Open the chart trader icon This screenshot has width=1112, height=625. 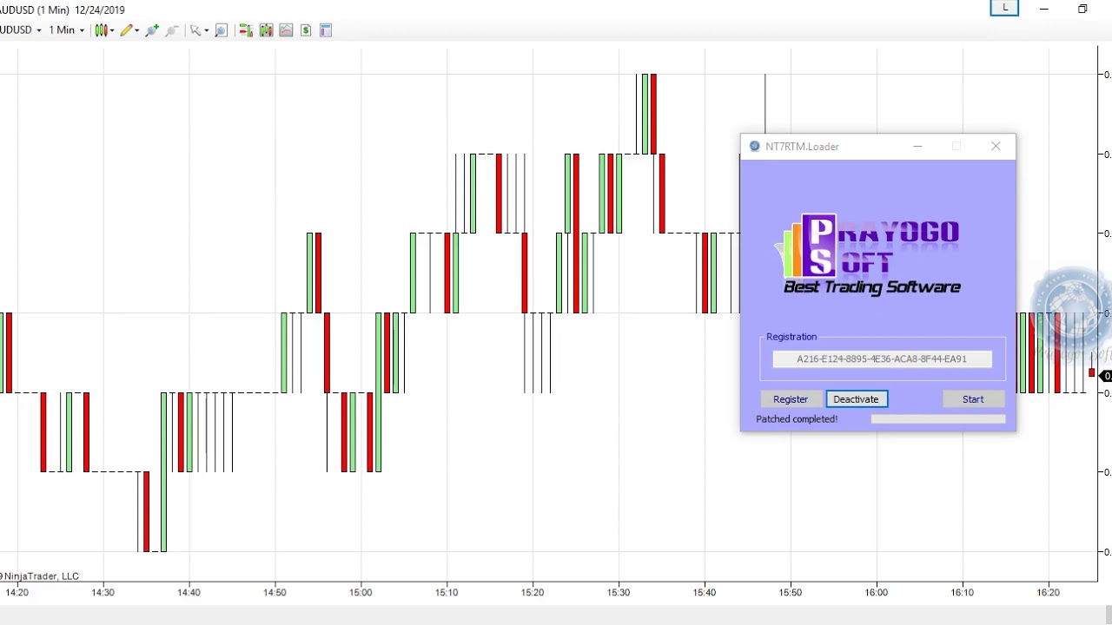click(x=246, y=30)
